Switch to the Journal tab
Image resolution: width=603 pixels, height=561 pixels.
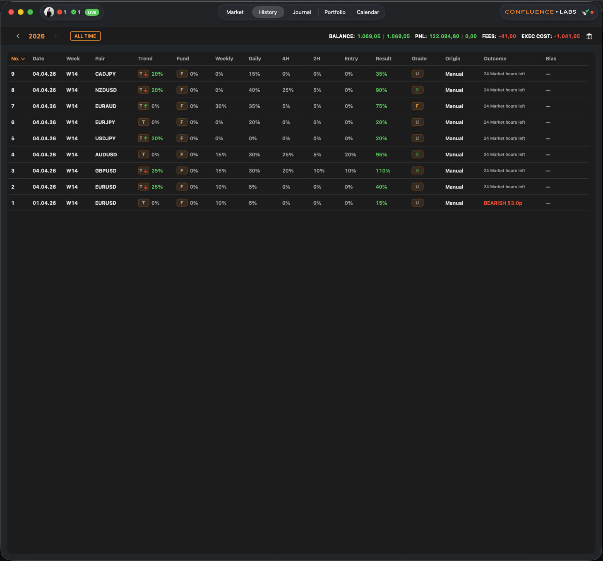[x=302, y=12]
